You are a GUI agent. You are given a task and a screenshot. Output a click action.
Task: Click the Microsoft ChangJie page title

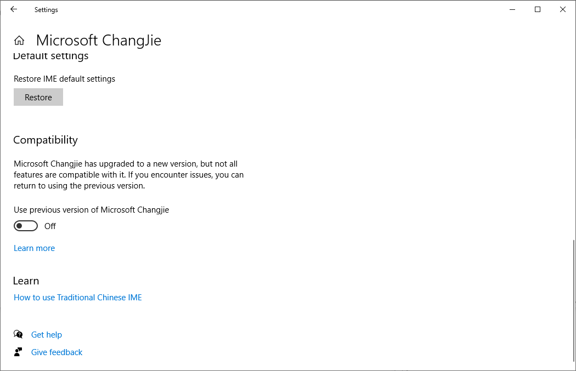(x=98, y=41)
